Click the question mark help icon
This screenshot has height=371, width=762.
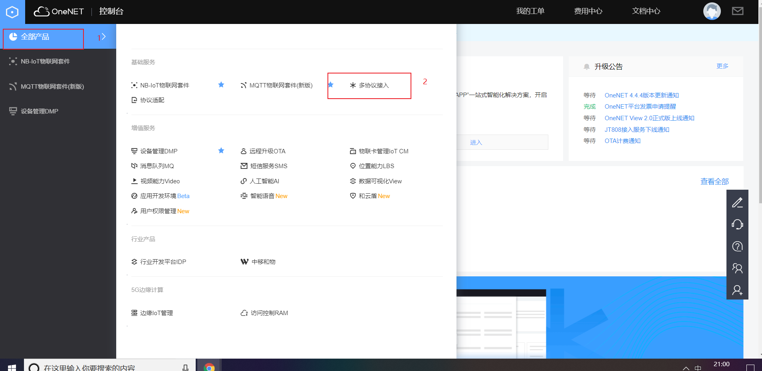[737, 246]
